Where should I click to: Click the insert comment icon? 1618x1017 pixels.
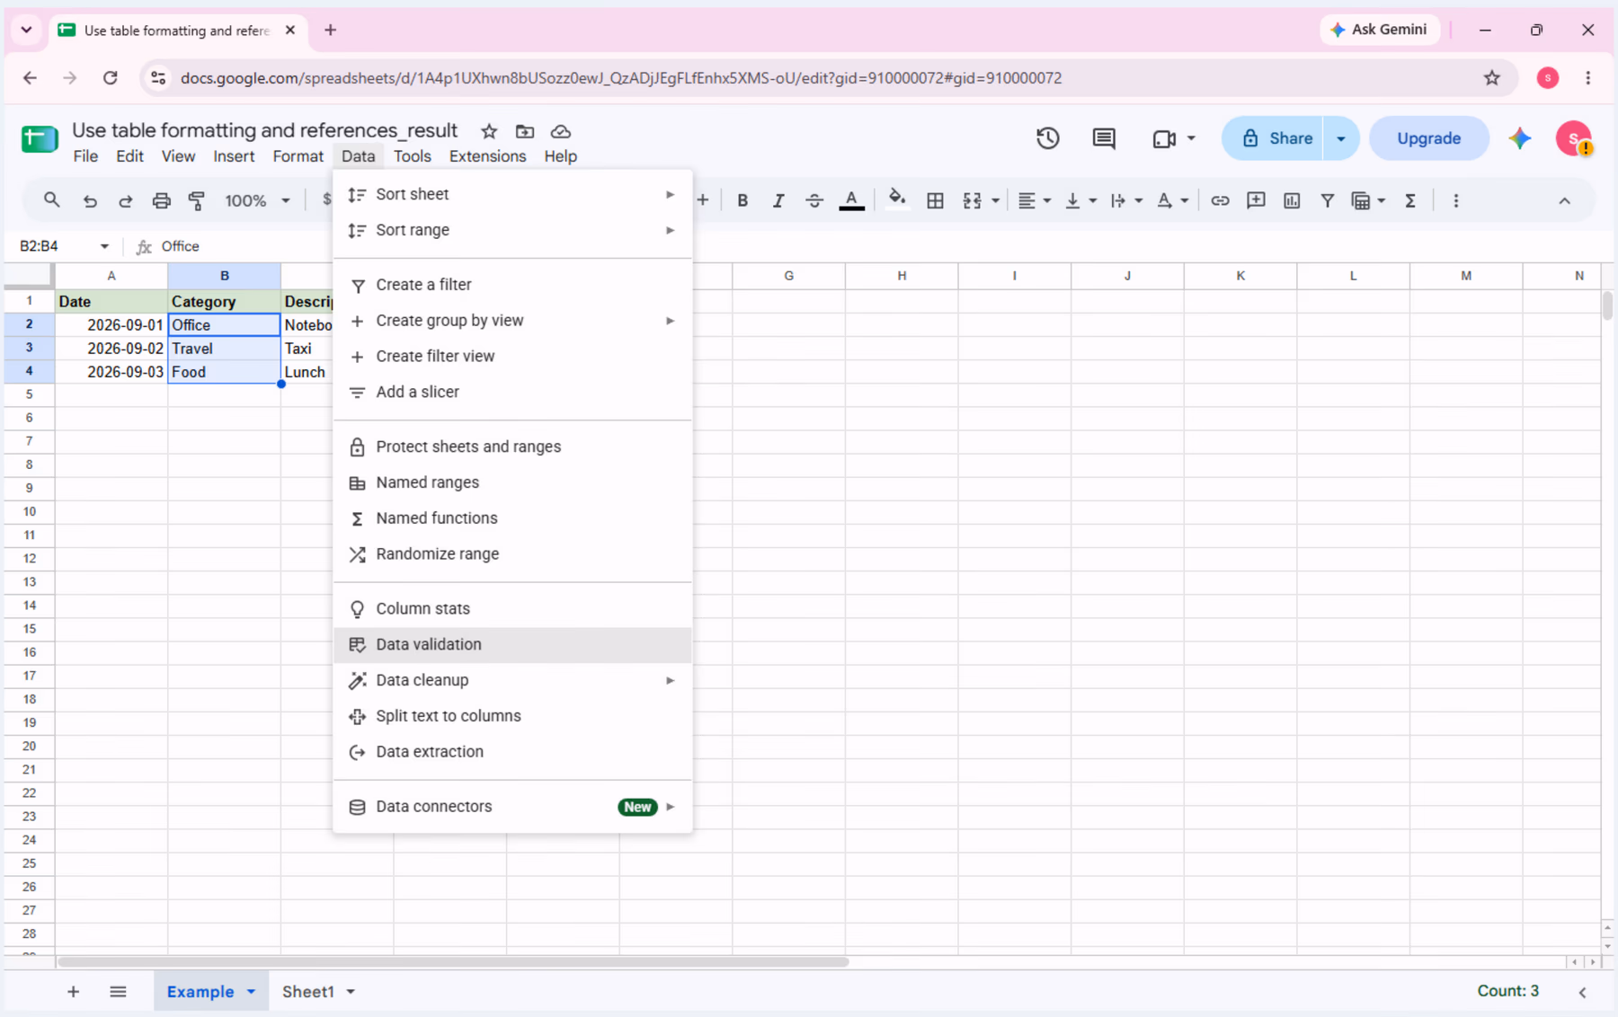(x=1256, y=200)
